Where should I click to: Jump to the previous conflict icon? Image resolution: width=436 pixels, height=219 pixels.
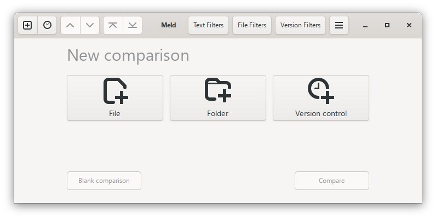[113, 25]
